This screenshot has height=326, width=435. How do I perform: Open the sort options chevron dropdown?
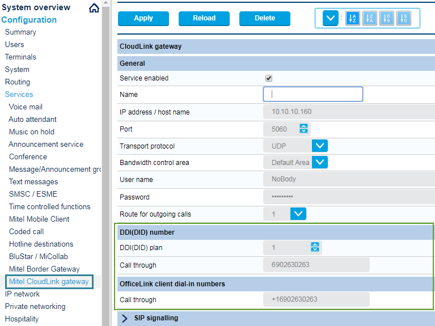[x=331, y=18]
